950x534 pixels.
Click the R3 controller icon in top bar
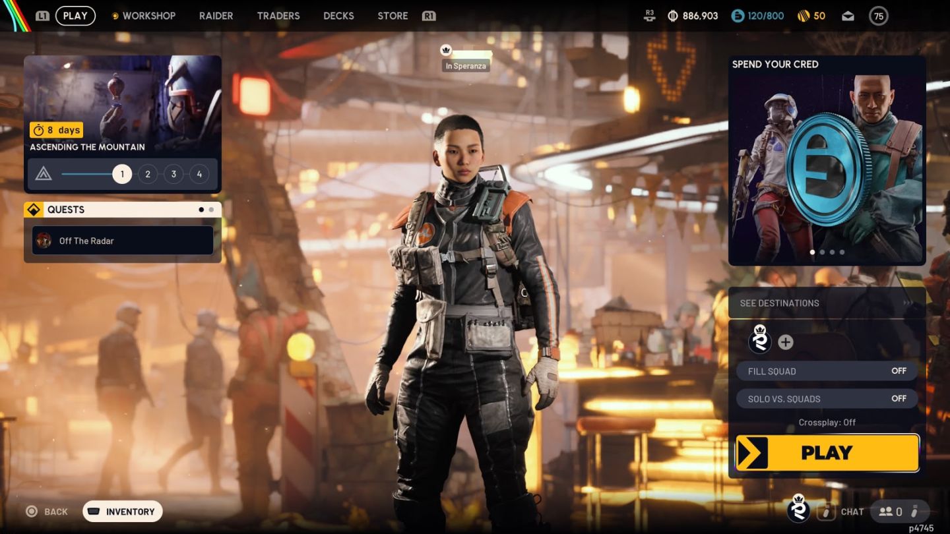[649, 16]
